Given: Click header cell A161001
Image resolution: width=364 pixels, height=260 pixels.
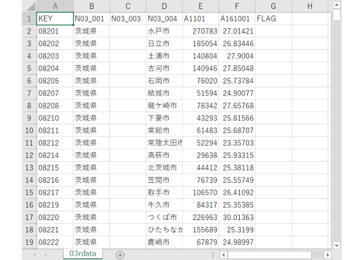Looking at the screenshot, I should [x=237, y=19].
